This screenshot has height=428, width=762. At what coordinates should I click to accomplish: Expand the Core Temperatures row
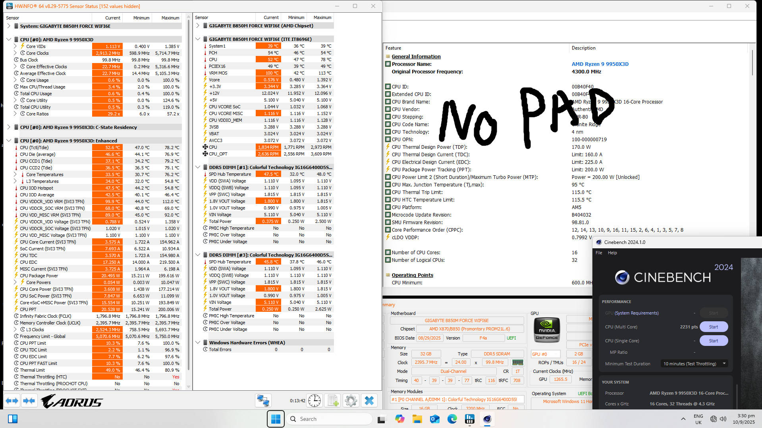tap(15, 174)
